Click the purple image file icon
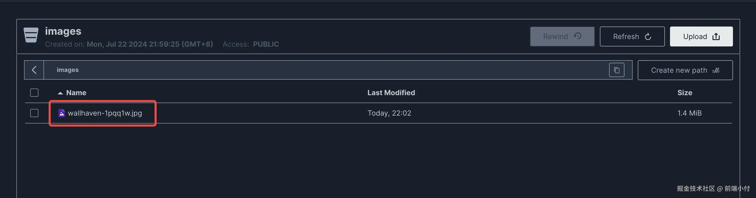Image resolution: width=756 pixels, height=198 pixels. coord(61,113)
